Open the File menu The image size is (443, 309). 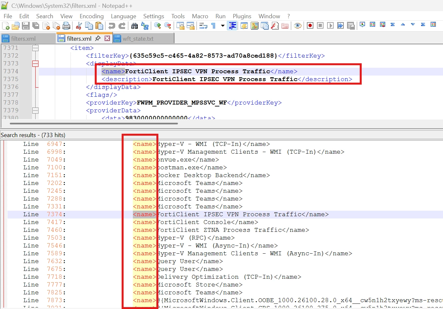tap(8, 16)
